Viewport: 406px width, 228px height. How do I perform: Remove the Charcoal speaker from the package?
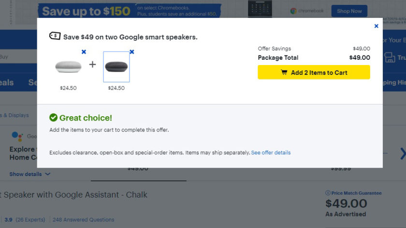coord(132,52)
